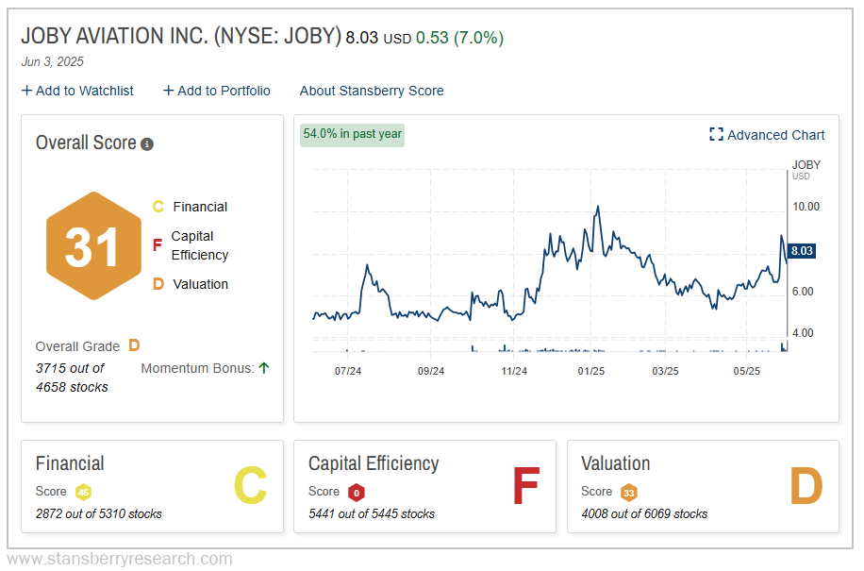Open the Advanced Chart view

(x=775, y=135)
